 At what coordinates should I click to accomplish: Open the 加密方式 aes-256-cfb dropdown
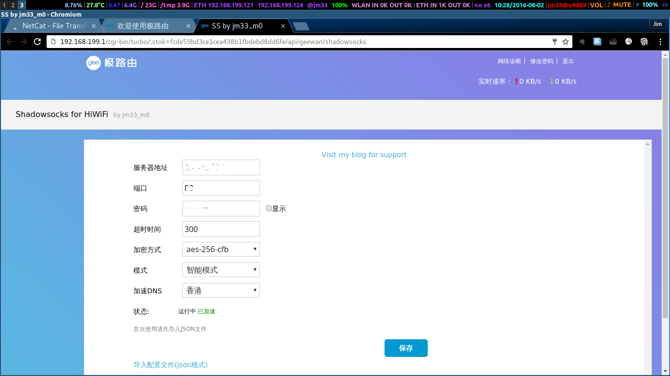(221, 249)
